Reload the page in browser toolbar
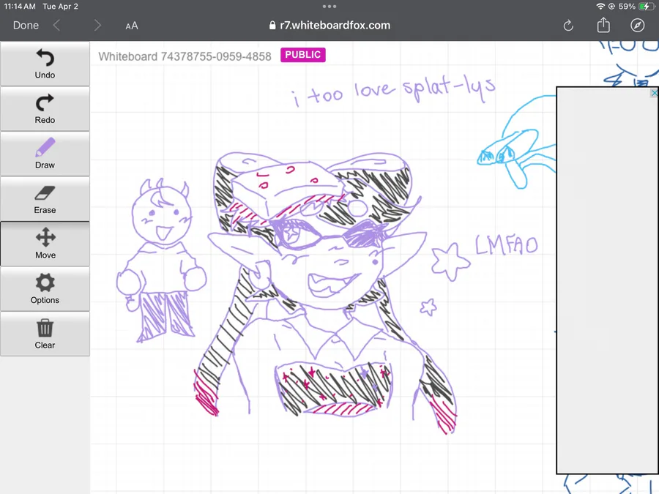Image resolution: width=659 pixels, height=494 pixels. [568, 26]
